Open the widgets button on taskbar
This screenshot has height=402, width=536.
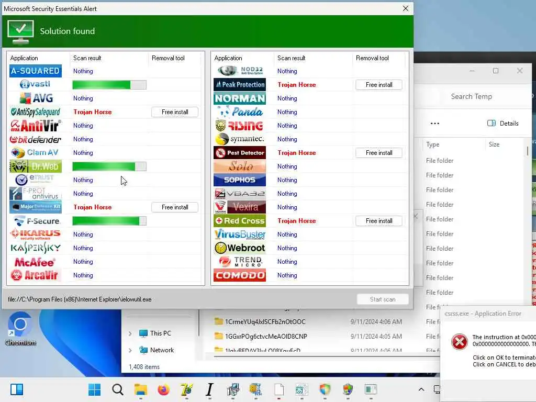[16, 389]
